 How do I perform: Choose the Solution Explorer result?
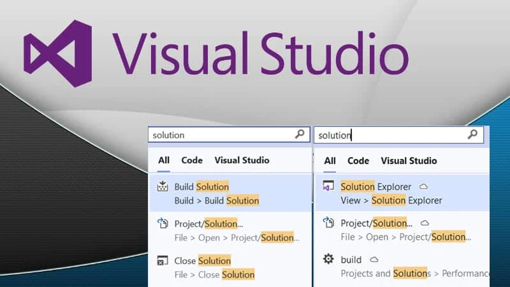375,187
